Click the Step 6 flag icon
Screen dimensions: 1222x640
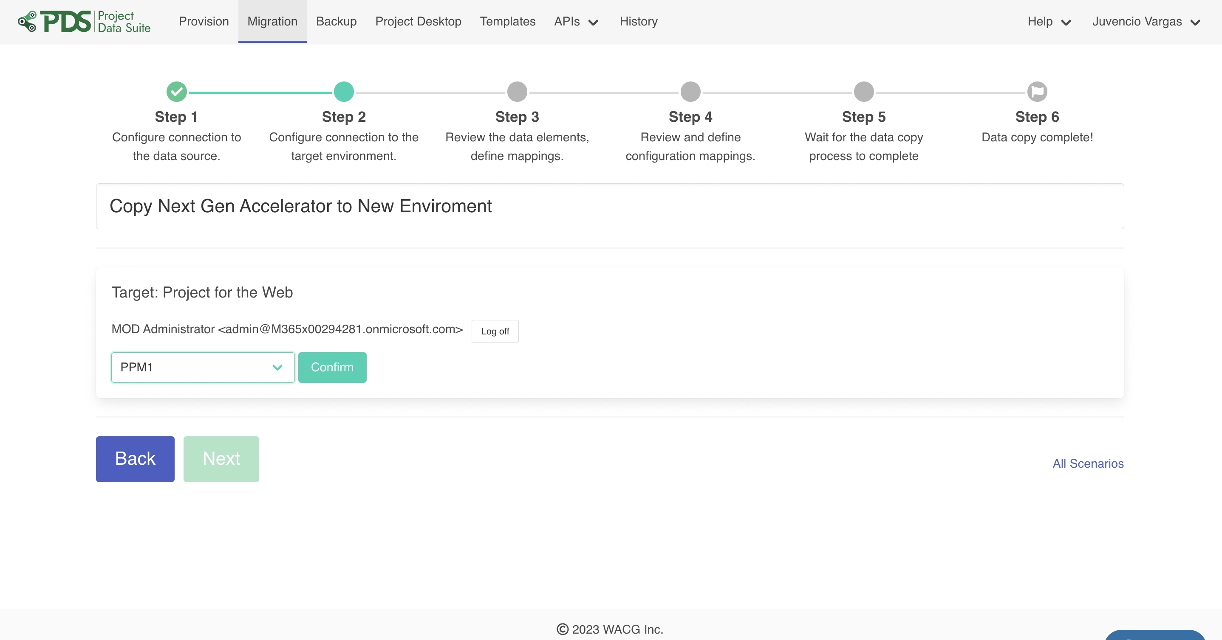click(x=1037, y=91)
